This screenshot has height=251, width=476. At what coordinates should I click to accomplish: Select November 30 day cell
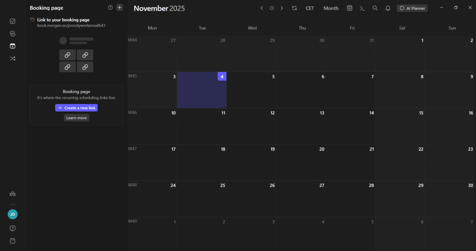[449, 199]
